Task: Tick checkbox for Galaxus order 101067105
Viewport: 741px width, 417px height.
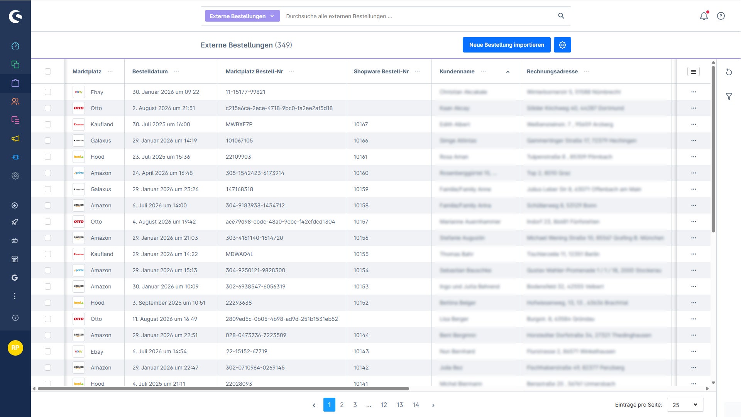Action: (48, 141)
